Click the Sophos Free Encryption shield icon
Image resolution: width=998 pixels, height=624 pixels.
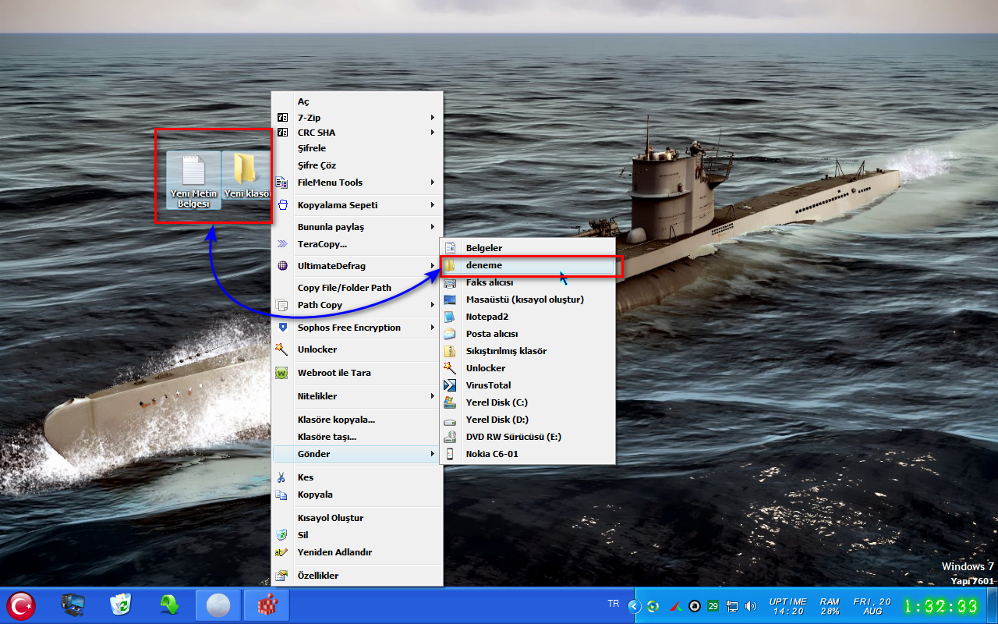coord(282,328)
